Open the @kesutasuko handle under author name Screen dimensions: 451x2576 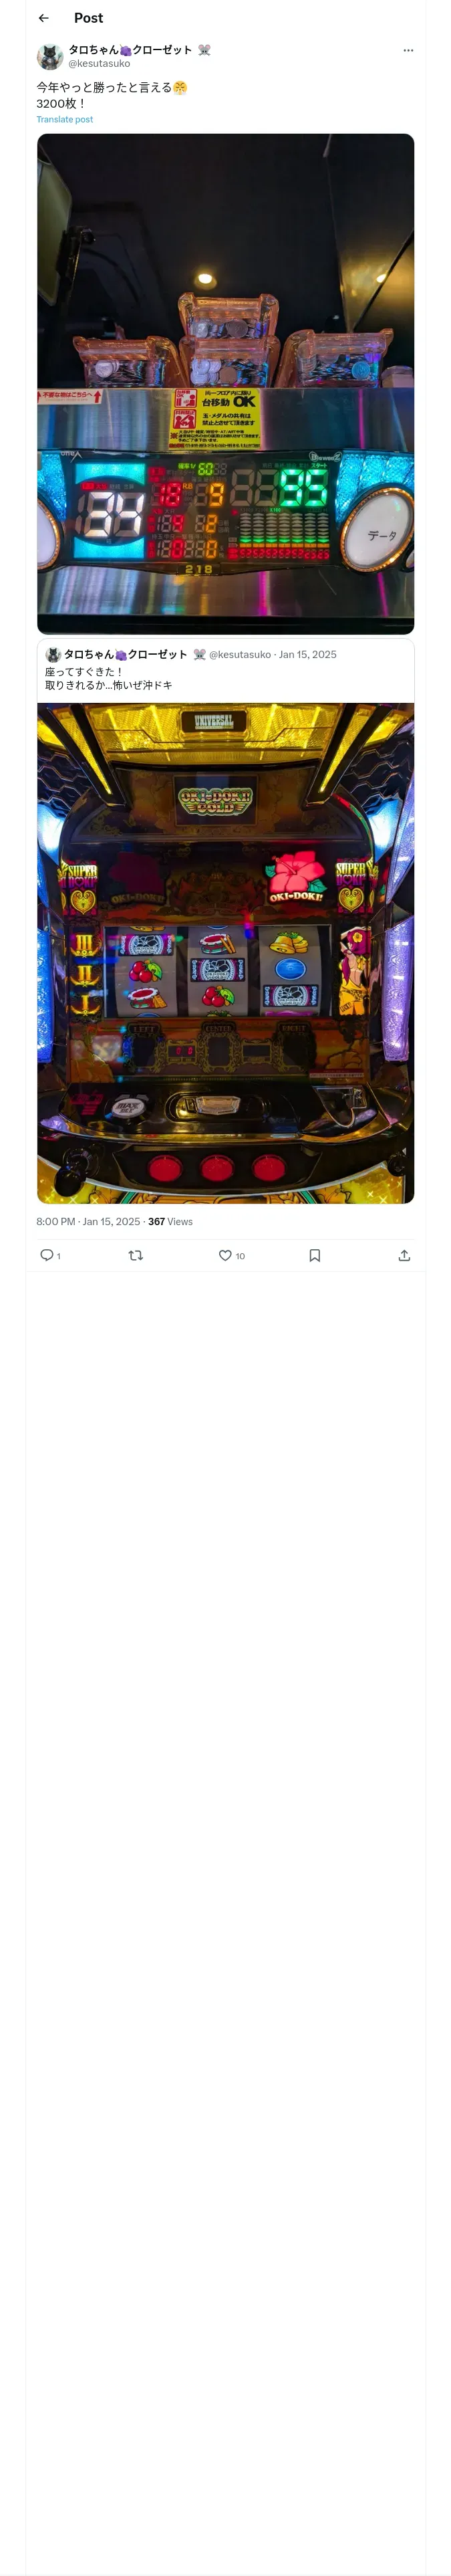click(99, 64)
